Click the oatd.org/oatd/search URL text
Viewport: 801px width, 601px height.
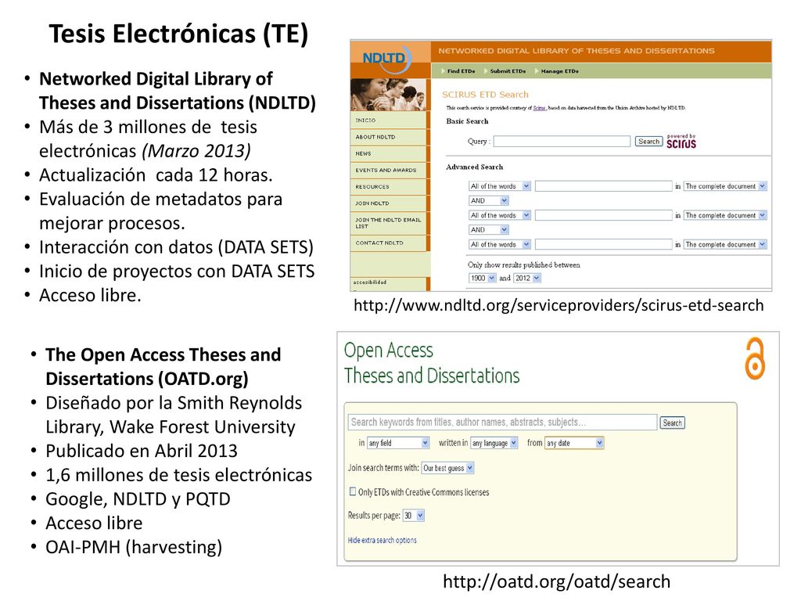[557, 581]
